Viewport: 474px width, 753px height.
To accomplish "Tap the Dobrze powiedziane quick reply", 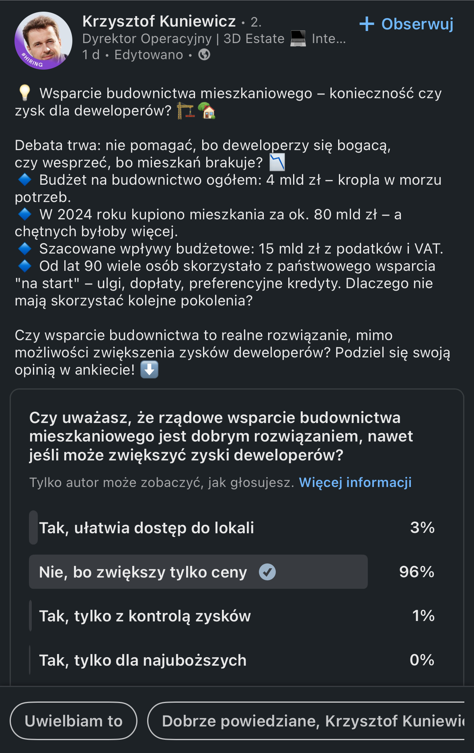I will pos(310,721).
